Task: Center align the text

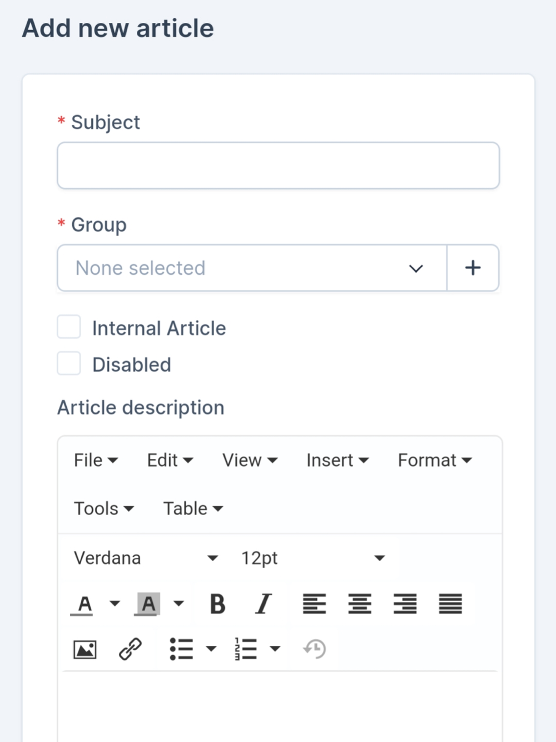Action: click(360, 604)
